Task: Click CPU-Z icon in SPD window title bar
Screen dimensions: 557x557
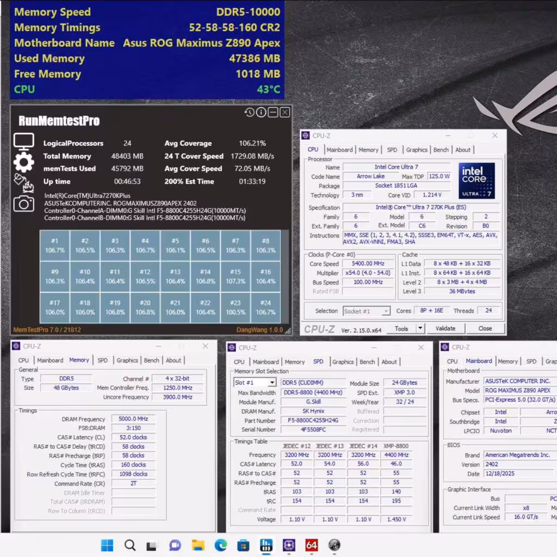Action: pyautogui.click(x=232, y=348)
